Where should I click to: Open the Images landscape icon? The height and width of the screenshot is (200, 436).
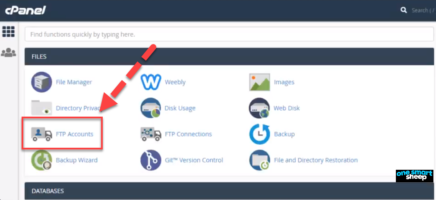pyautogui.click(x=259, y=82)
